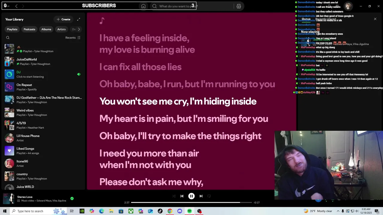383x215 pixels.
Task: Open Discord from the taskbar
Action: [x=180, y=211]
